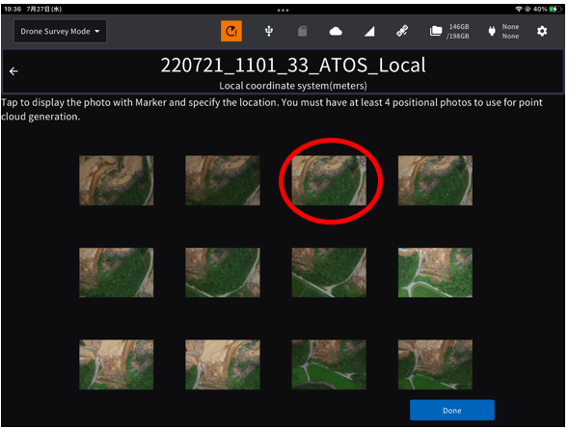Open fourth thumbnail in the middle row
The width and height of the screenshot is (569, 429).
pos(435,273)
